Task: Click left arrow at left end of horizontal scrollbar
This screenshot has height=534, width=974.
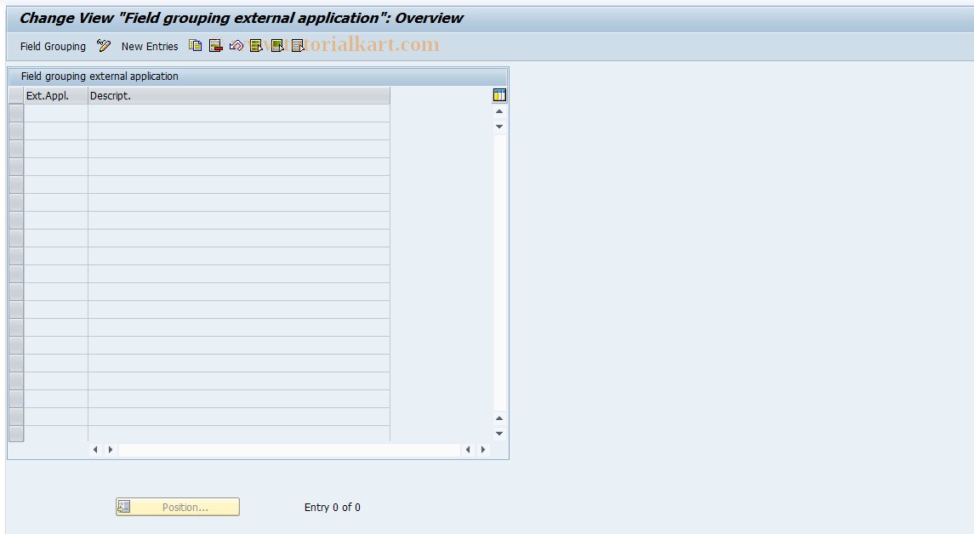Action: coord(95,450)
